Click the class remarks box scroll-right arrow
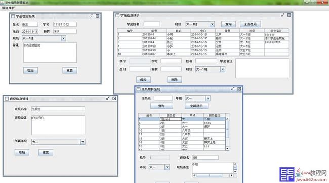 click(232, 175)
